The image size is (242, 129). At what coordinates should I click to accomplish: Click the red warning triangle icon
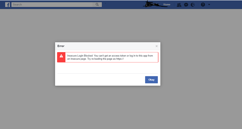[x=61, y=56]
